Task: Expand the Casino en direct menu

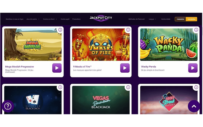Action: pyautogui.click(x=50, y=19)
